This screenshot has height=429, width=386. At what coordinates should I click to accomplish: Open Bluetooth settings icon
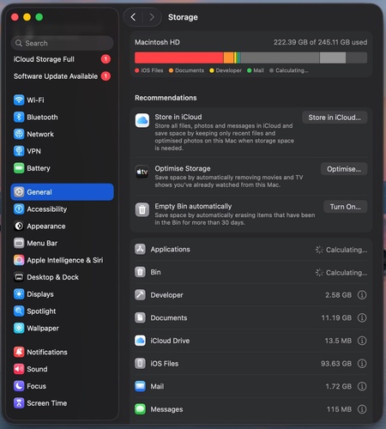click(19, 117)
